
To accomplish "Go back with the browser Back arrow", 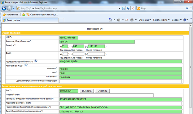I will 4,8.
